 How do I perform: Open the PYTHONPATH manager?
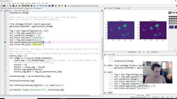(x=62, y=6)
